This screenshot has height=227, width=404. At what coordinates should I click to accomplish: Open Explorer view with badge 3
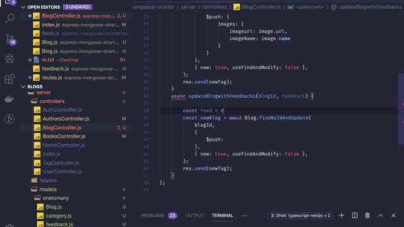tap(10, 2)
